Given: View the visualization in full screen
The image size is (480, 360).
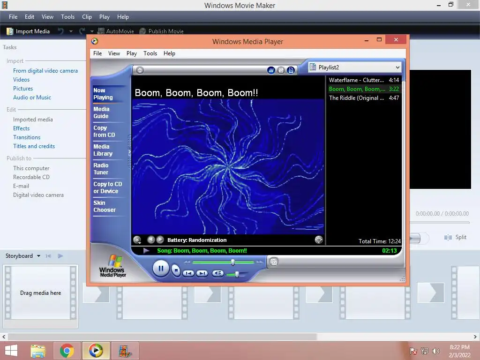Looking at the screenshot, I should (319, 240).
